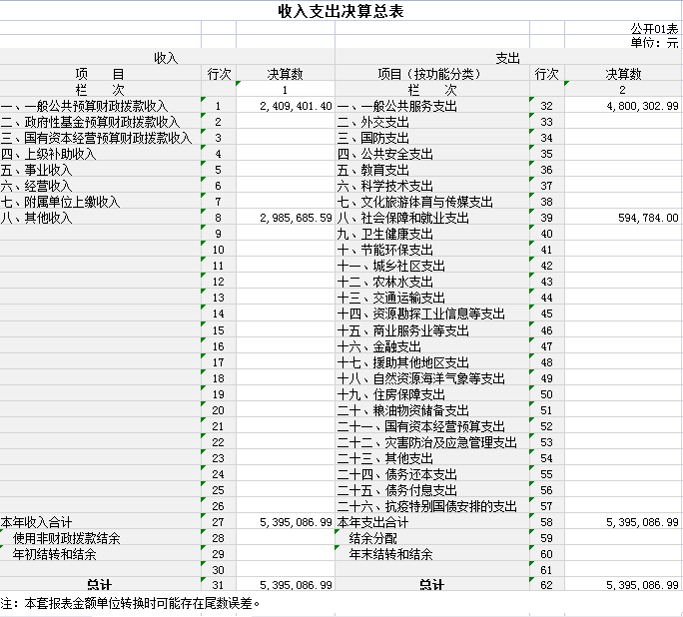Click the value 4,800,302.99
The image size is (683, 617).
tap(642, 106)
